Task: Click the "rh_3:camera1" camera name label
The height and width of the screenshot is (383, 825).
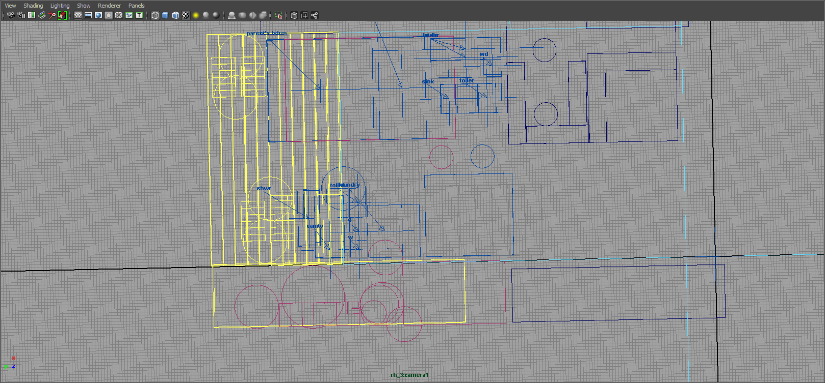Action: click(x=409, y=375)
